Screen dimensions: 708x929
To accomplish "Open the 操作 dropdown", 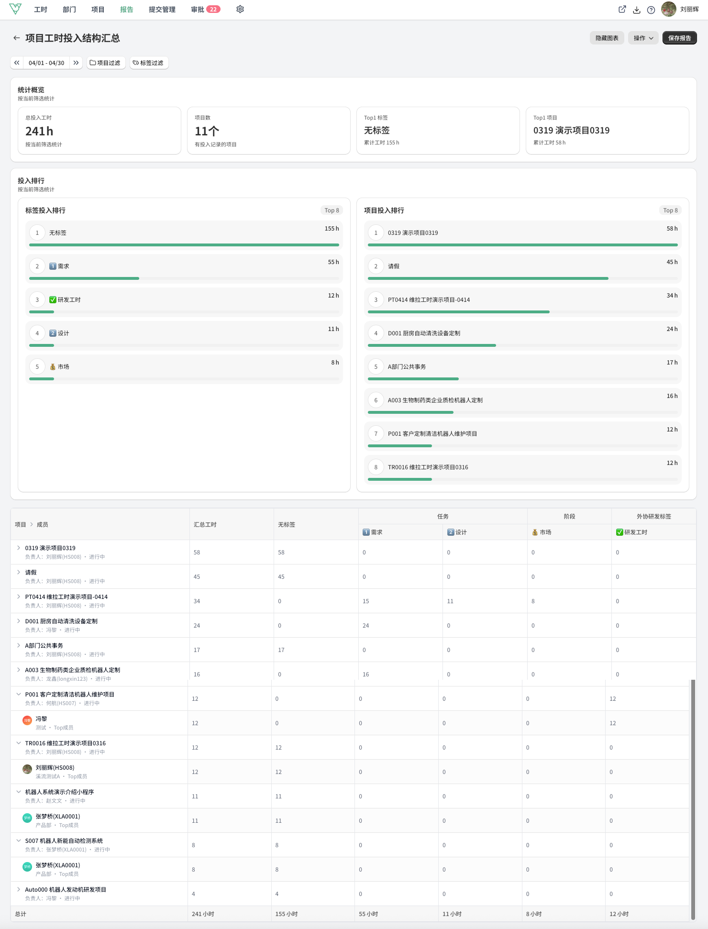I will (643, 38).
